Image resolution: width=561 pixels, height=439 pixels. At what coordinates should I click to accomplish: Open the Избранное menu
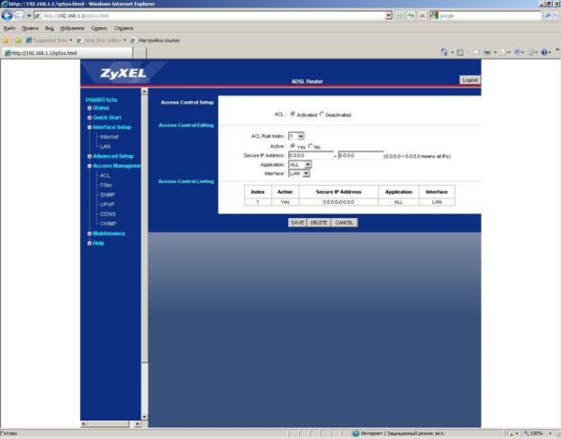(72, 28)
